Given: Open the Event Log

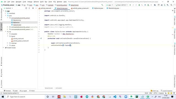Looking at the screenshot, I should (155, 91).
